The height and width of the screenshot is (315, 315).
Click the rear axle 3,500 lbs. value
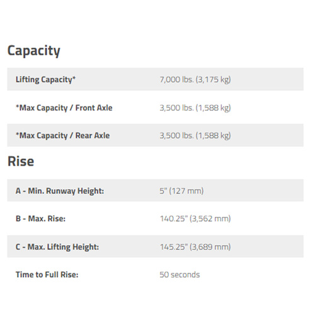(195, 135)
